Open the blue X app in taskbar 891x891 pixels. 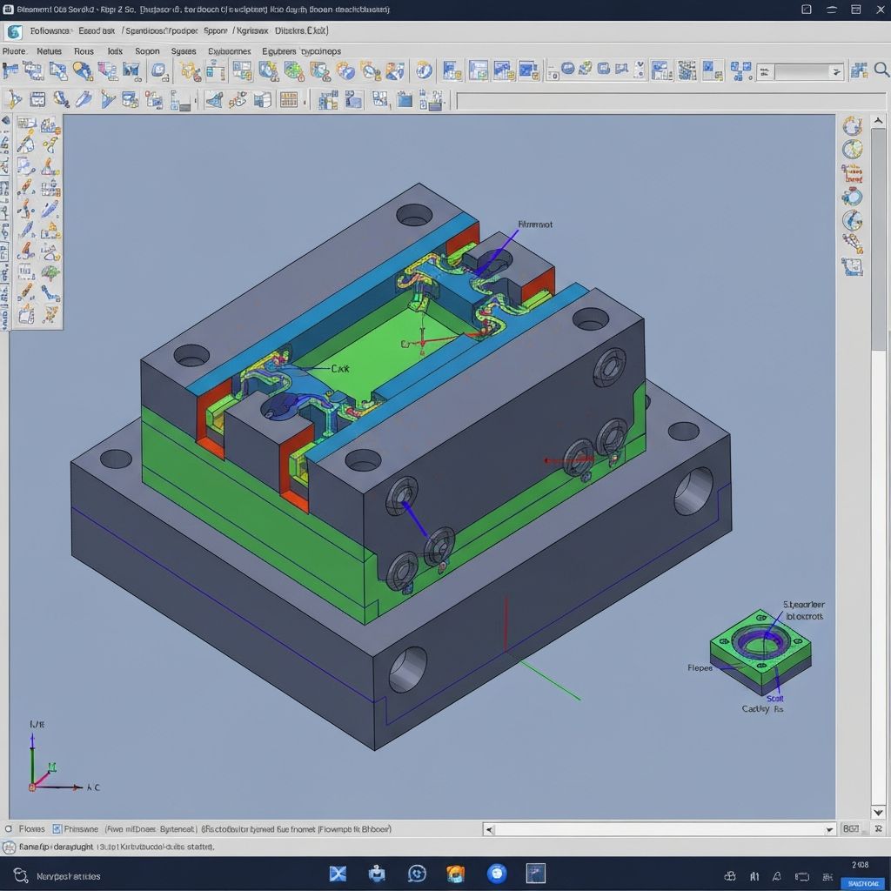pyautogui.click(x=338, y=874)
